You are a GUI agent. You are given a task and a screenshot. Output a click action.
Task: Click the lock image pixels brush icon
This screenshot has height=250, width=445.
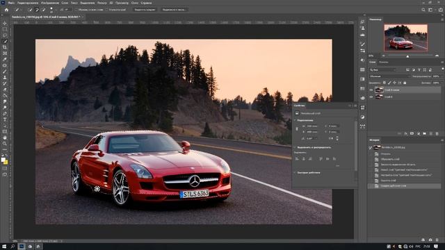[389, 83]
